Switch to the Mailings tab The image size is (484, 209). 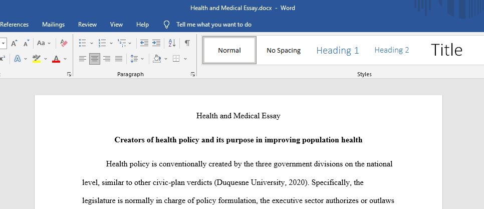54,25
